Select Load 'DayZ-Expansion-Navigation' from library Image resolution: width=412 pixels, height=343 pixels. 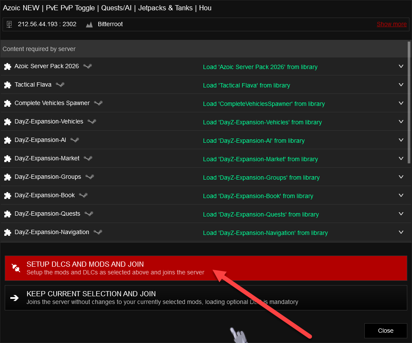[265, 233]
